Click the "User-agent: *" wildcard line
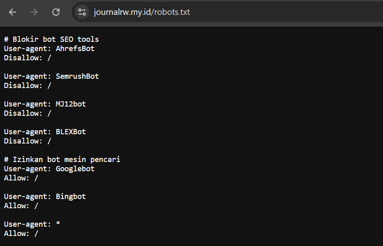The image size is (383, 246). (32, 224)
